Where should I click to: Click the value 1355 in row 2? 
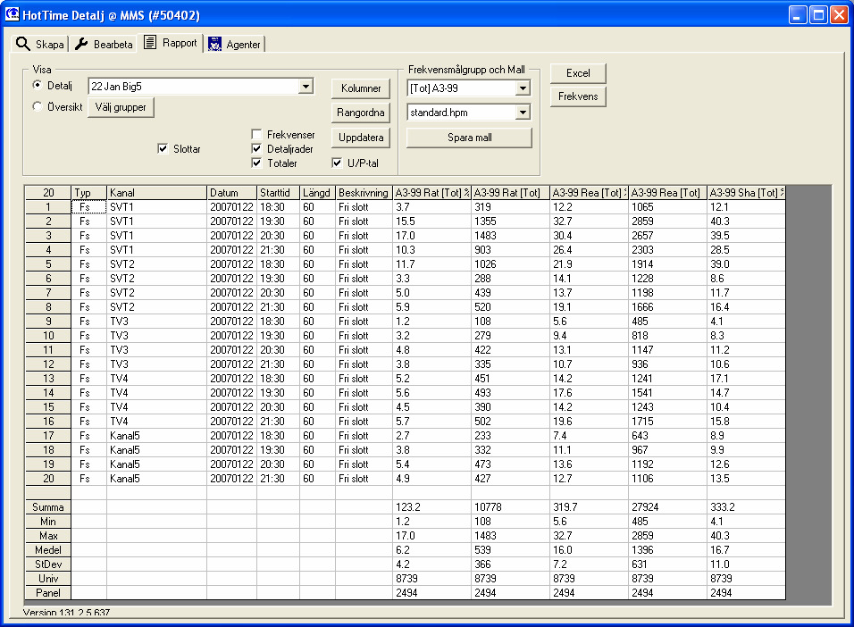tap(510, 222)
